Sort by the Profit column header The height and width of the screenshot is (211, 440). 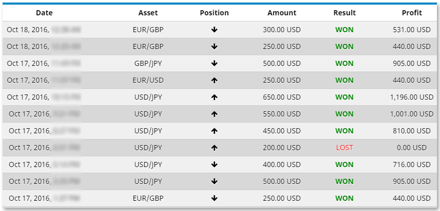pyautogui.click(x=412, y=13)
